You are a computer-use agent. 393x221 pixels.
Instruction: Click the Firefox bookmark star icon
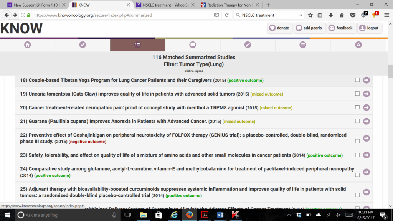click(x=310, y=15)
